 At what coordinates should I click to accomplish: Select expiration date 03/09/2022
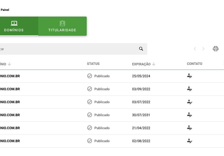click(x=141, y=89)
